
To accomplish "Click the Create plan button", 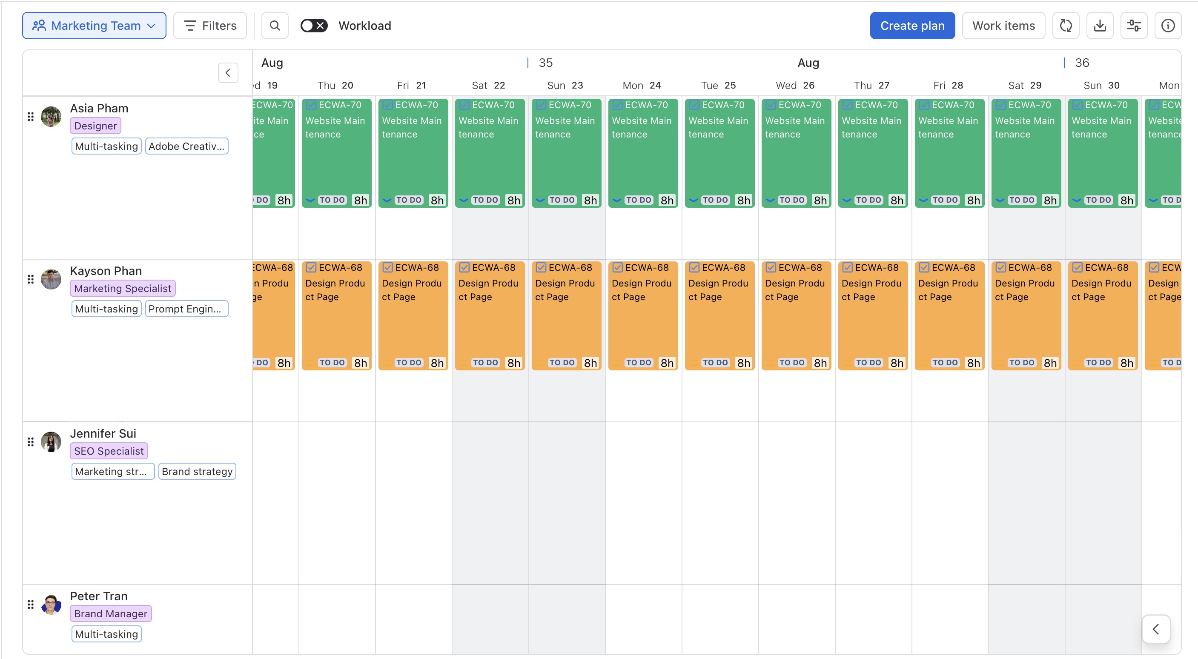I will coord(912,26).
